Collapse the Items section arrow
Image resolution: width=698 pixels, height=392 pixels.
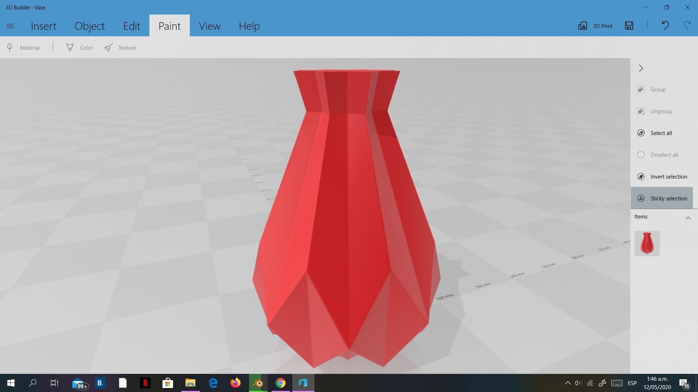[x=688, y=218]
